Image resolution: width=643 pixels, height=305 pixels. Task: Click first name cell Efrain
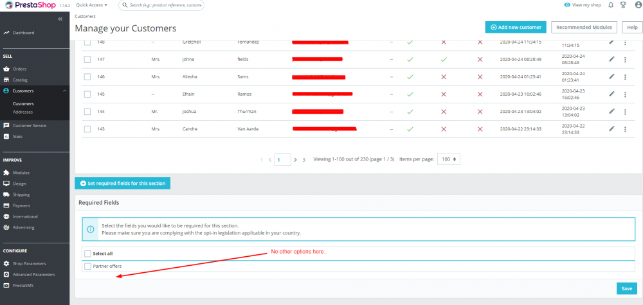[188, 94]
